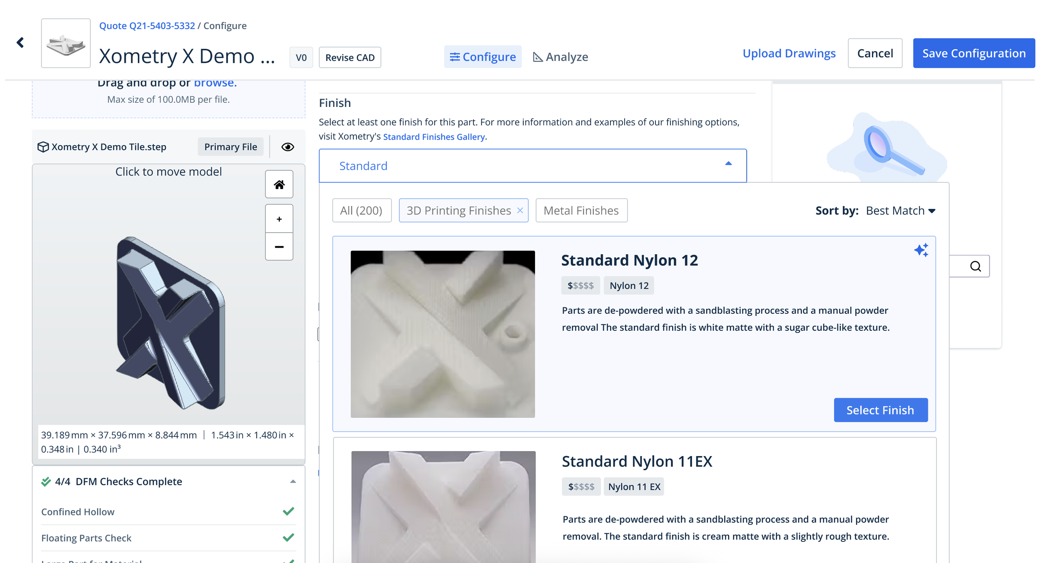Viewport: 1041px width, 563px height.
Task: Zoom in on the 3D model
Action: [x=279, y=219]
